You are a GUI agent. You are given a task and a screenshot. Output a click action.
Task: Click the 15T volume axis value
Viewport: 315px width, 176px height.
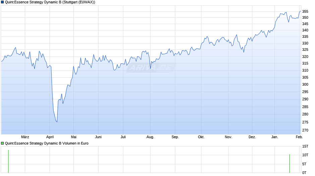pyautogui.click(x=305, y=146)
